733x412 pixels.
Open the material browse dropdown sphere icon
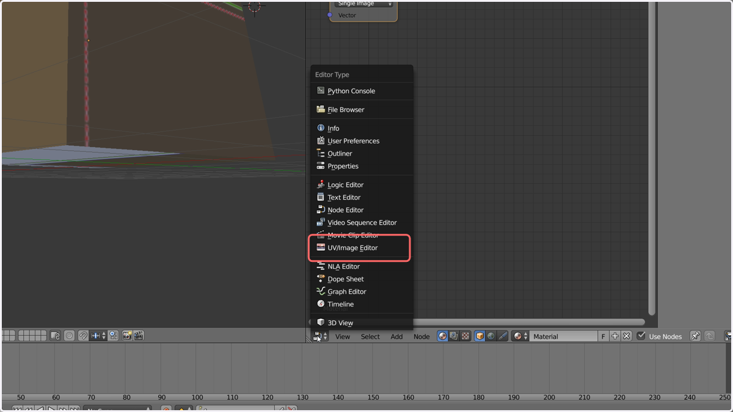(x=520, y=336)
